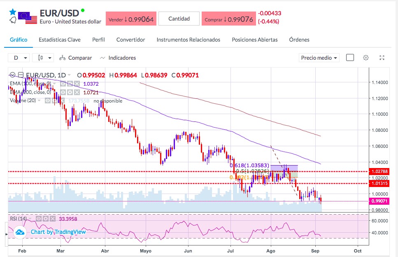The width and height of the screenshot is (398, 257).
Task: Open the chart settings gear
Action: [x=366, y=58]
